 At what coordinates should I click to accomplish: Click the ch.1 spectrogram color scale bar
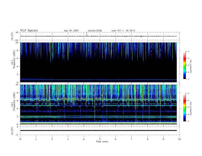(x=185, y=65)
